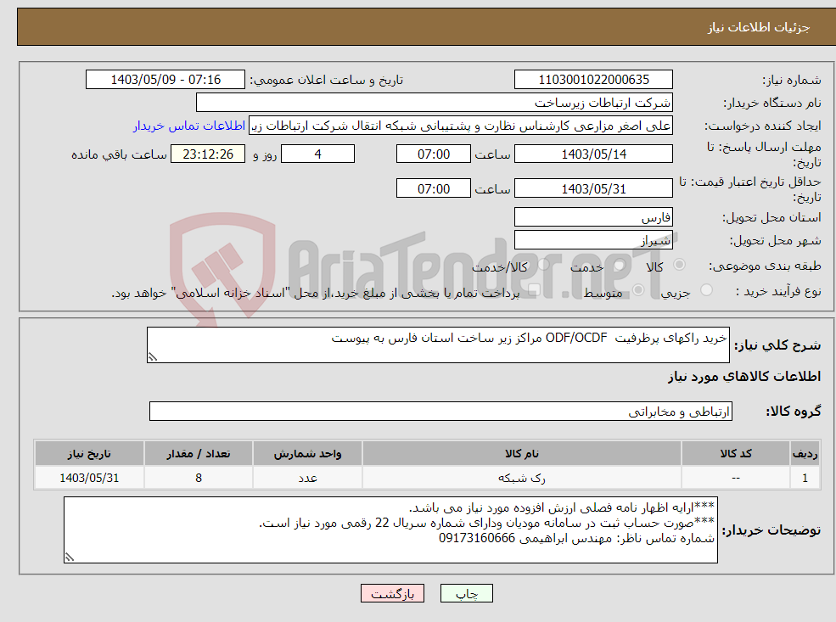The width and height of the screenshot is (836, 622).
Task: Click the عدد unit cell
Action: 307,478
